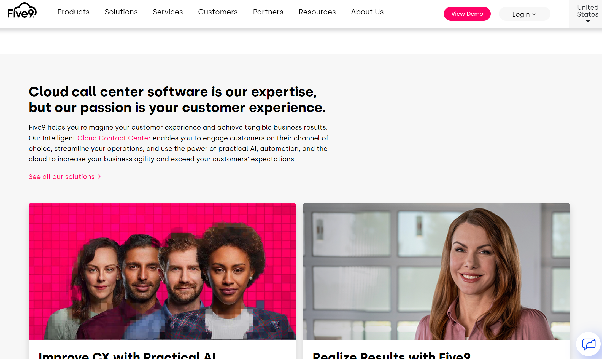
Task: Click the pink View Demo button
Action: click(467, 14)
